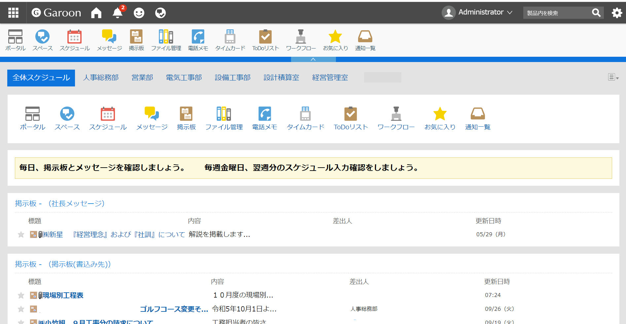Open the 現場別工程表 bulletin link
The height and width of the screenshot is (324, 626).
click(63, 295)
